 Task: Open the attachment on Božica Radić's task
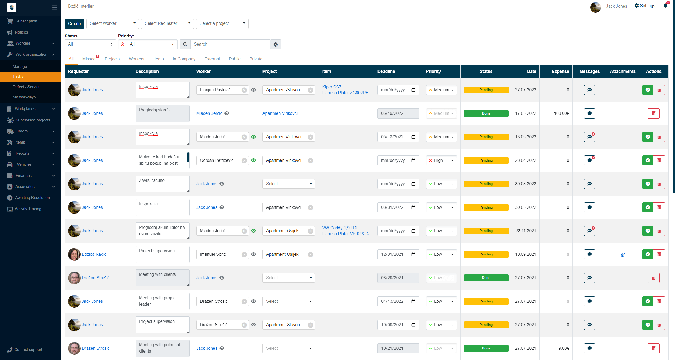pos(623,255)
